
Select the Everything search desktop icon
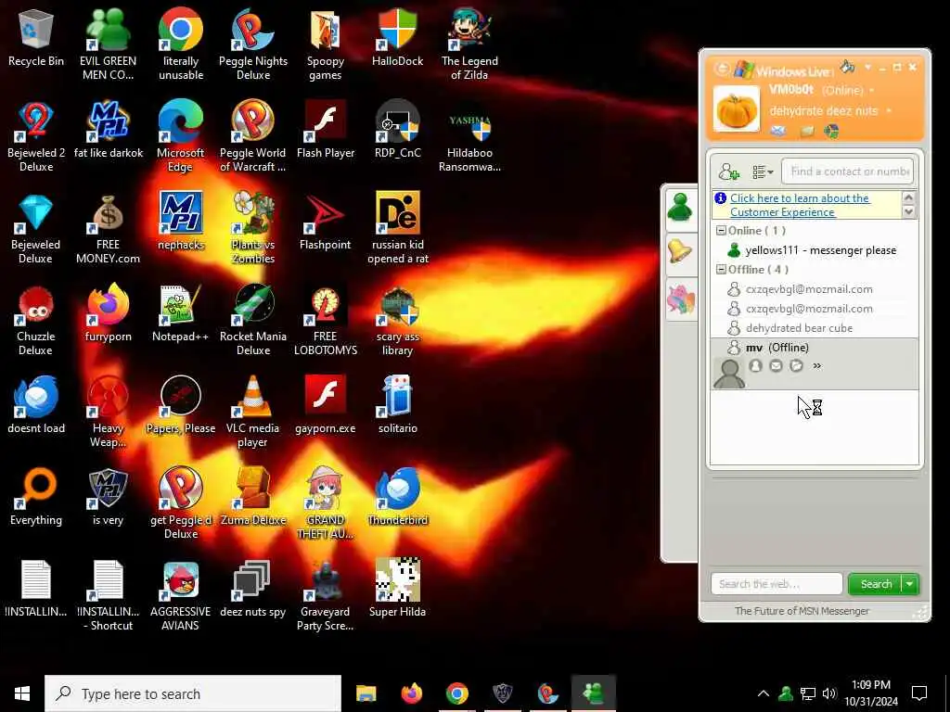(x=36, y=497)
